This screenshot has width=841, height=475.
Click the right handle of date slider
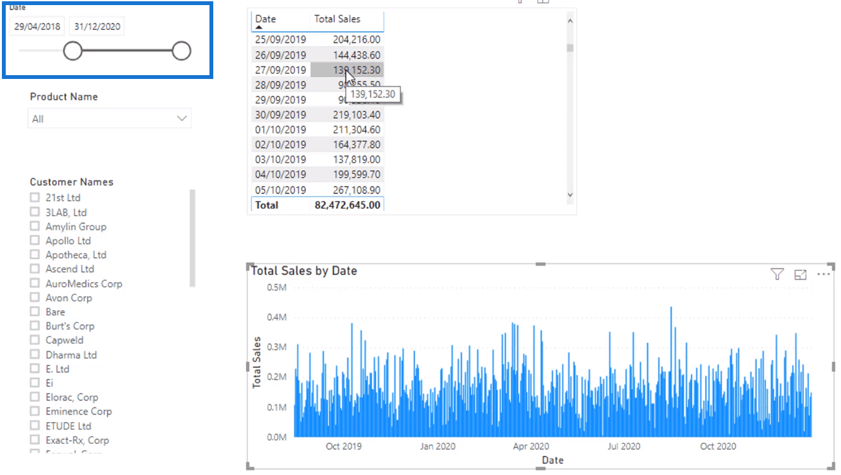pyautogui.click(x=181, y=51)
